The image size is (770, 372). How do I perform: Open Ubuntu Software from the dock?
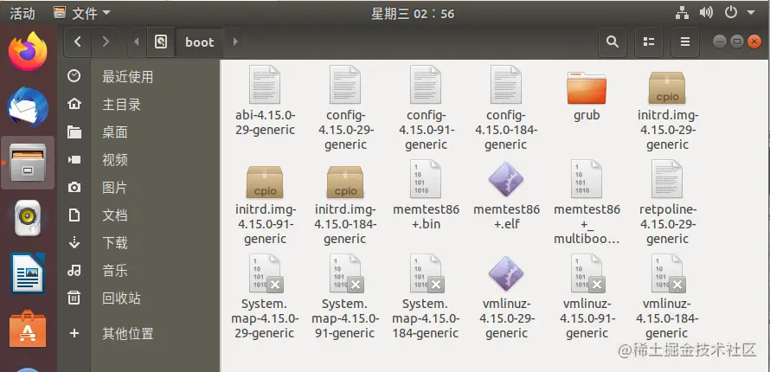tap(28, 329)
